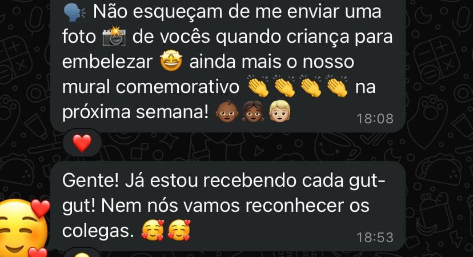Click the dark-skinned baby emoji

(x=227, y=111)
